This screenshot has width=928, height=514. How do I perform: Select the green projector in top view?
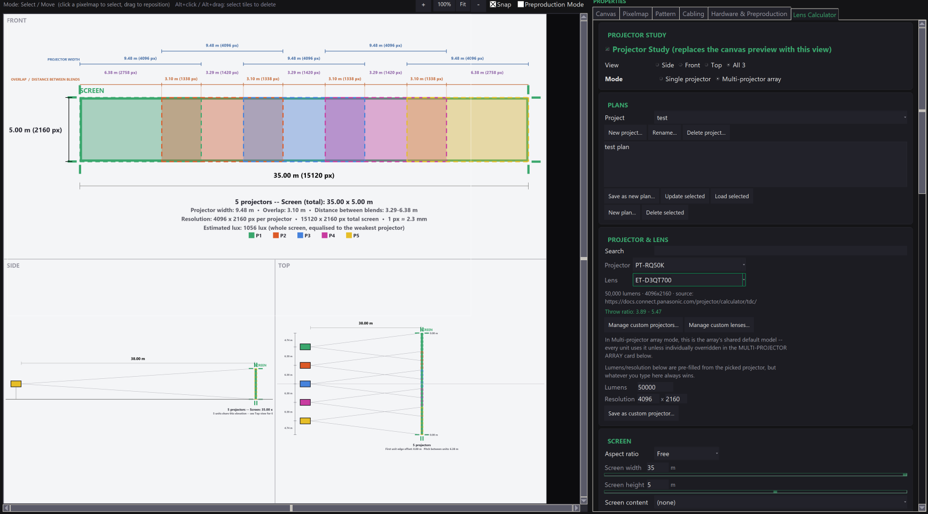pos(305,347)
